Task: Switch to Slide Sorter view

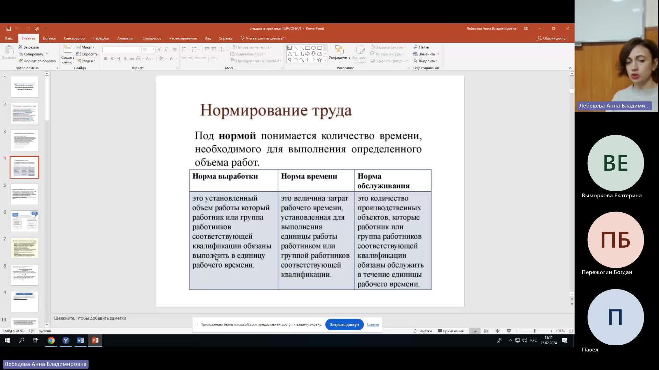Action: pos(486,331)
